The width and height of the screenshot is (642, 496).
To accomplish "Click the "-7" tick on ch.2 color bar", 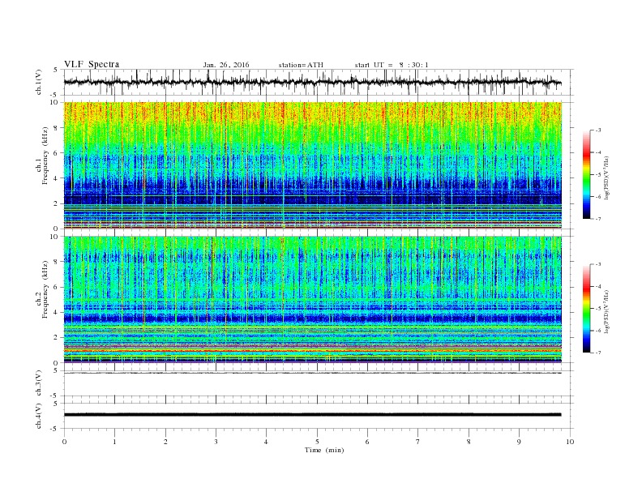I will (x=597, y=353).
